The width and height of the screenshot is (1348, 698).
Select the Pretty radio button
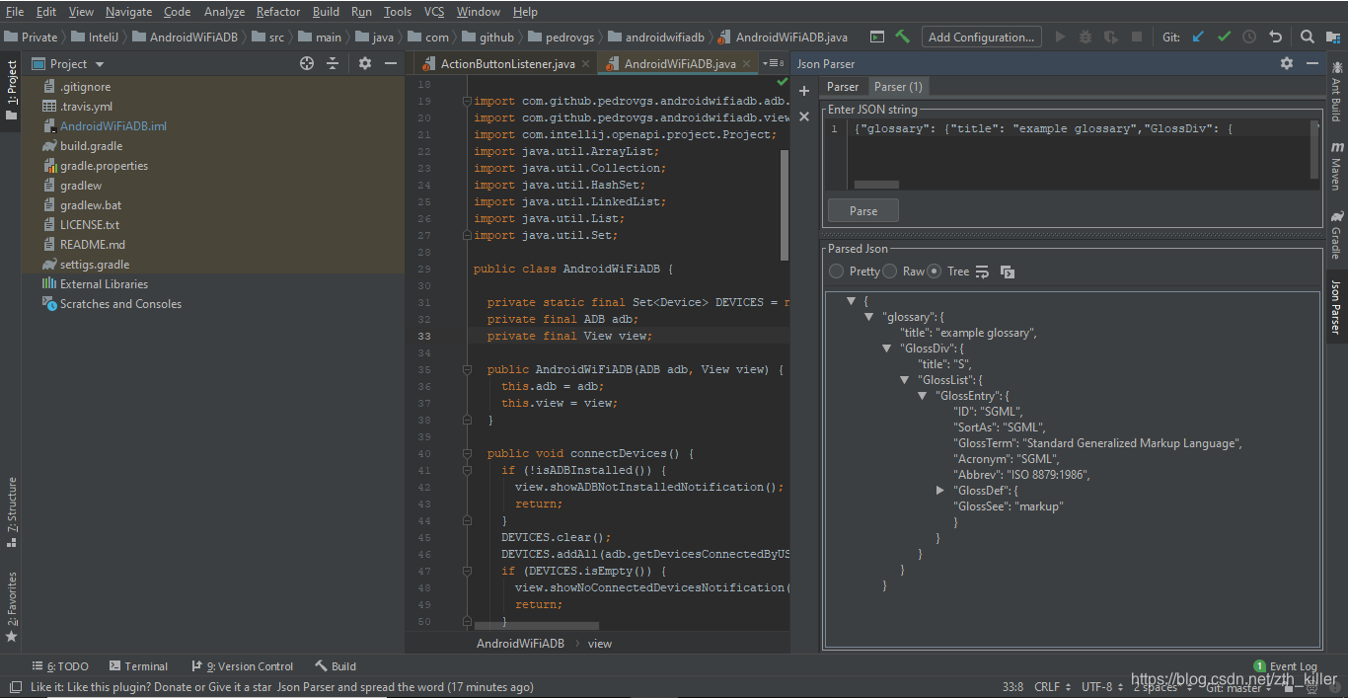click(x=837, y=271)
